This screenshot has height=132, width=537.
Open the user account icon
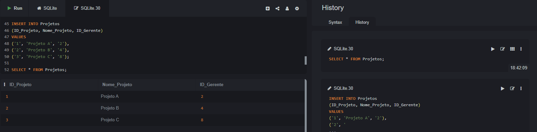(x=287, y=8)
